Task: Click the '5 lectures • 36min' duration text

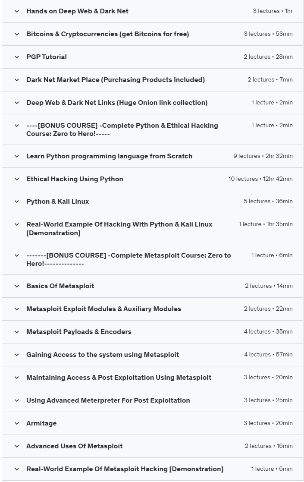Action: tap(268, 202)
